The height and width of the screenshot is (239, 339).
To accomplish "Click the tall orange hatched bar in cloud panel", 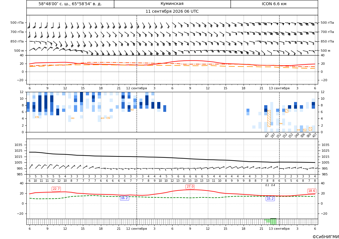I will [x=269, y=118].
